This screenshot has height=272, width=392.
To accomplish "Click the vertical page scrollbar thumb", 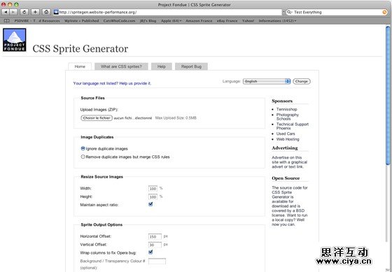I will tap(388, 95).
